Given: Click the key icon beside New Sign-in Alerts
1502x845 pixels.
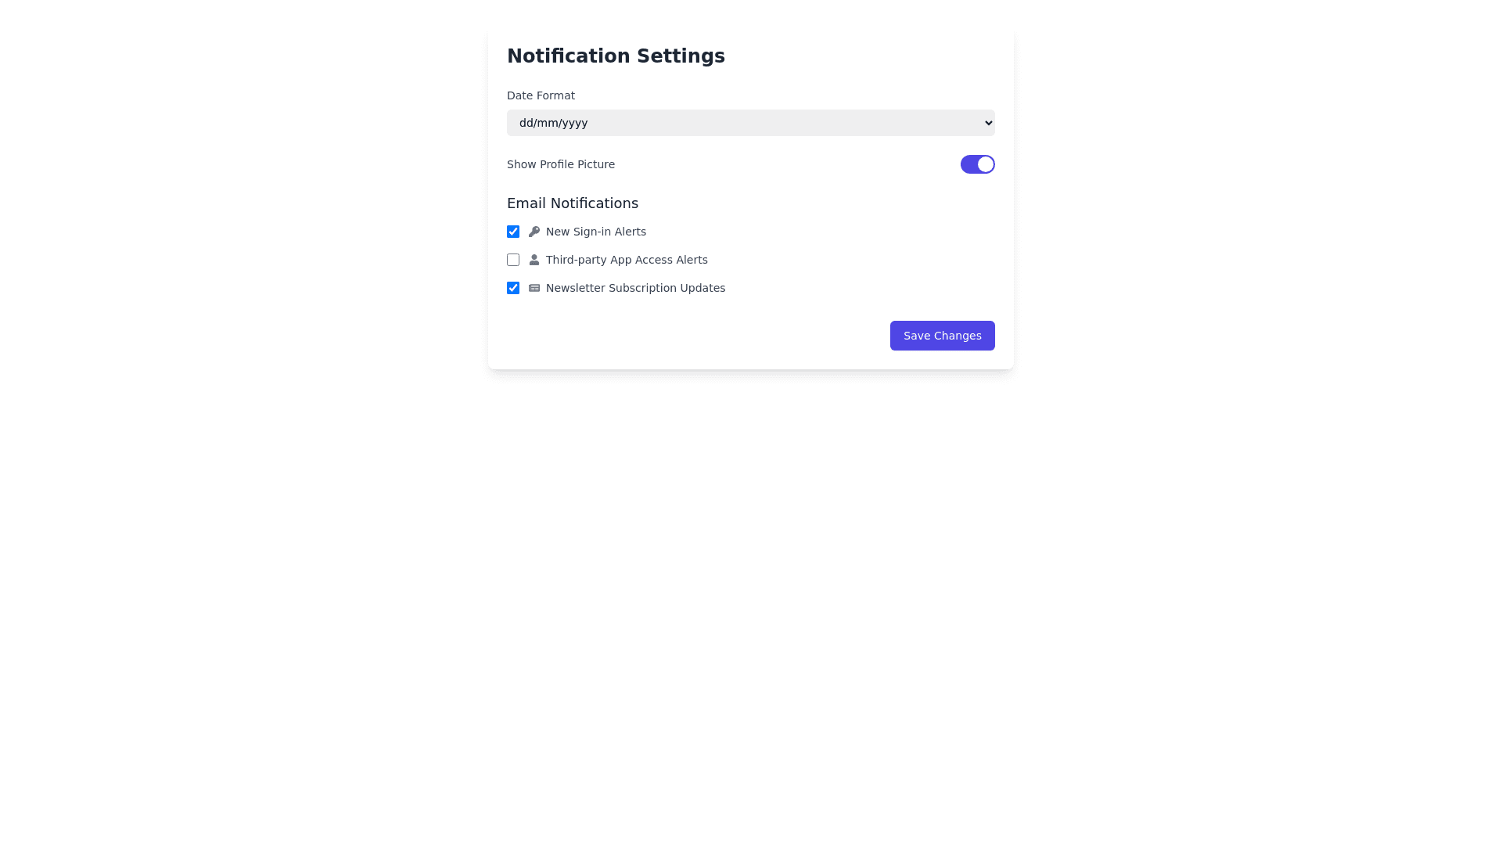Looking at the screenshot, I should click(x=534, y=232).
